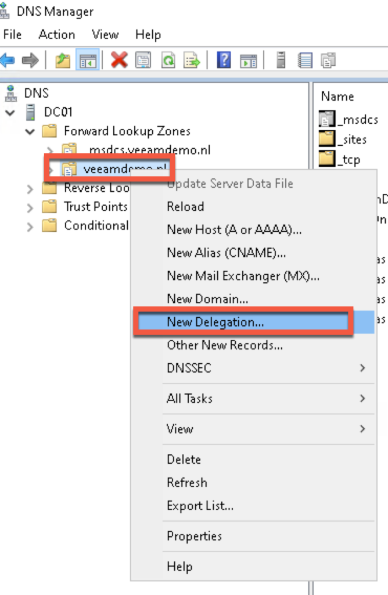Choose New Host (A or AAAA) option
This screenshot has height=595, width=388.
pos(234,230)
